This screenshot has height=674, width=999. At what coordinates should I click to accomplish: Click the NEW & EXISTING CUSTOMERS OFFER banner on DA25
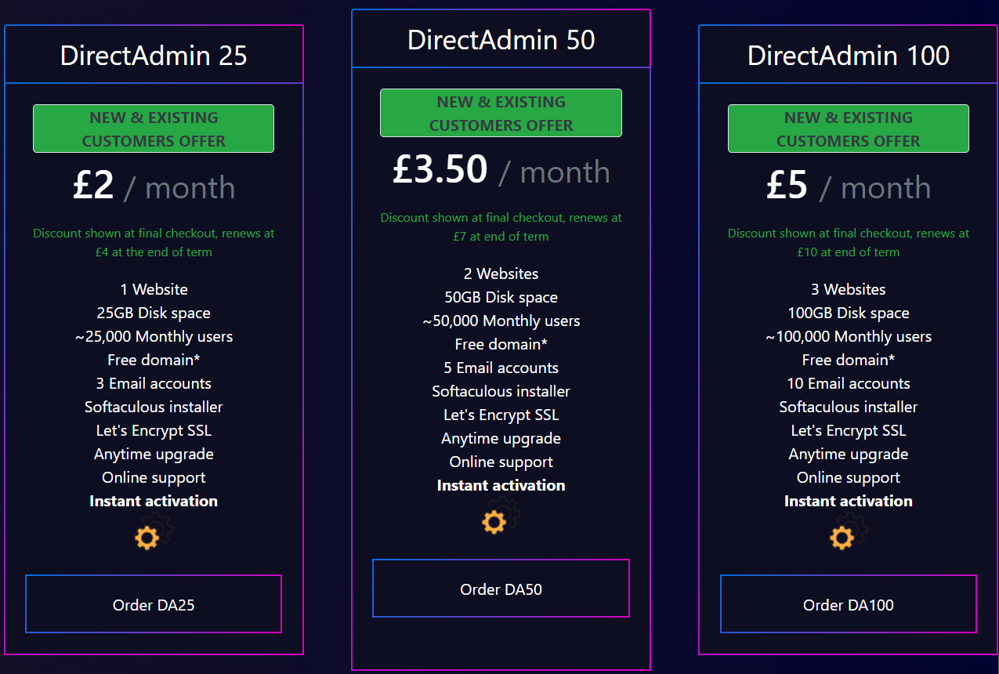point(154,129)
